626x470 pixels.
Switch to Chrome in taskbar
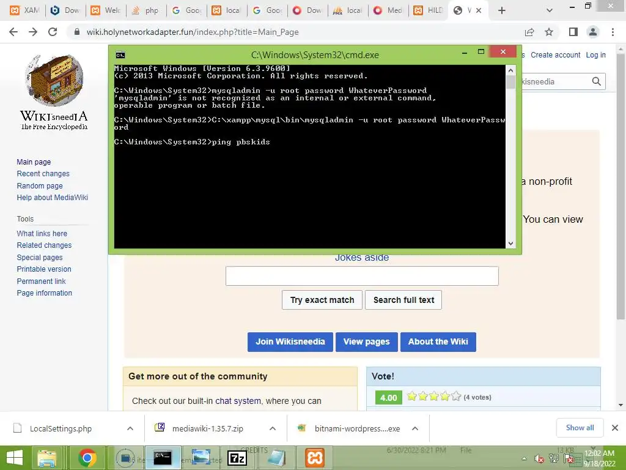(87, 458)
